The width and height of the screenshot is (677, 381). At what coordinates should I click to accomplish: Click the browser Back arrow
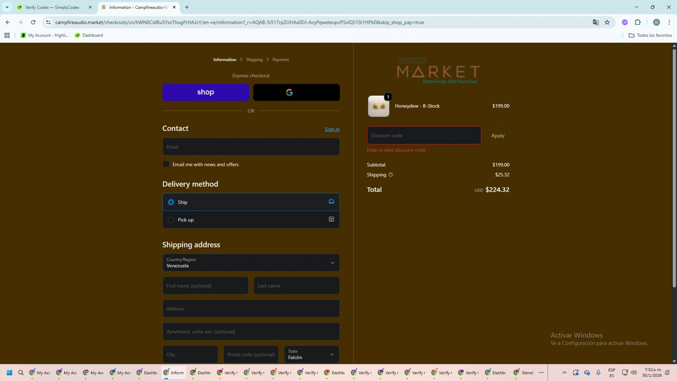click(8, 22)
